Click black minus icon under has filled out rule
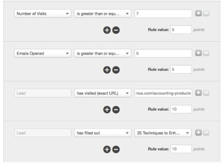Screen dimensions: 223x163 [116, 149]
